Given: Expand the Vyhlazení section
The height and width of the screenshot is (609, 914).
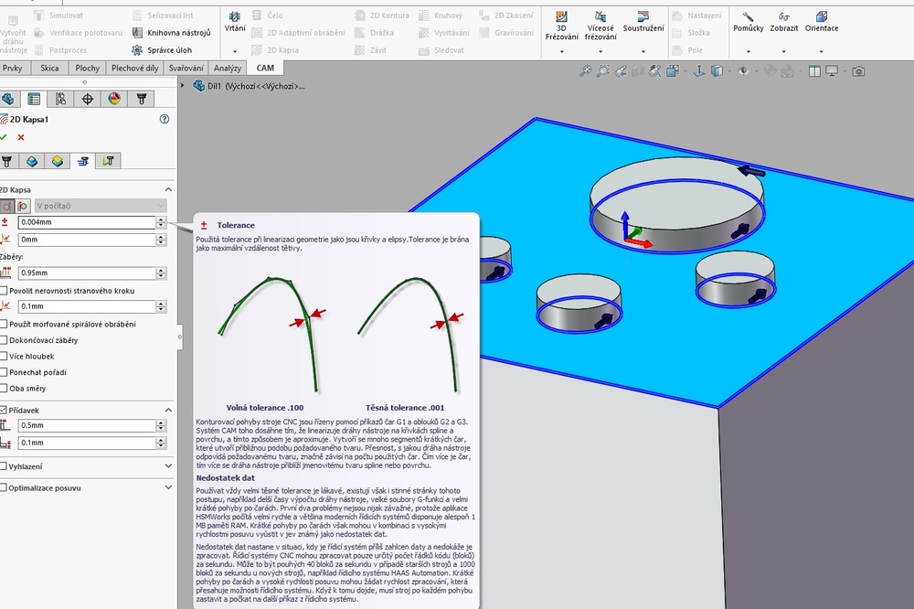Looking at the screenshot, I should (167, 466).
